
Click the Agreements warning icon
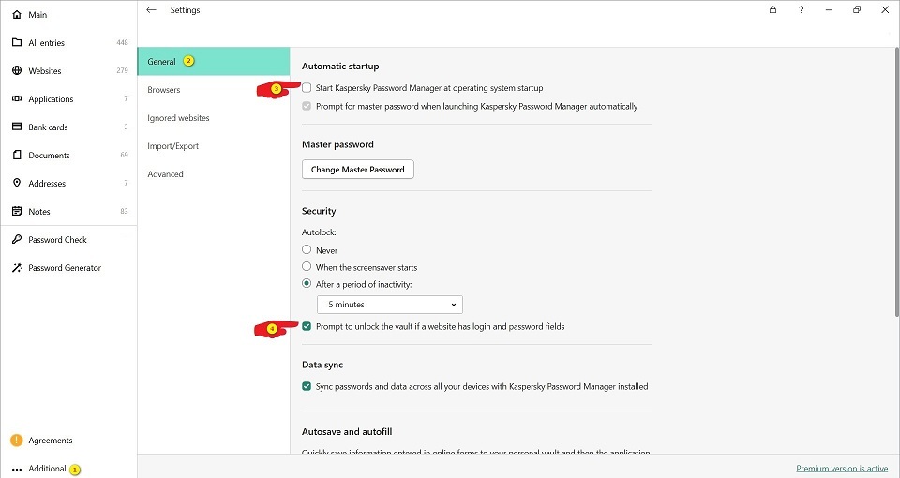point(17,441)
